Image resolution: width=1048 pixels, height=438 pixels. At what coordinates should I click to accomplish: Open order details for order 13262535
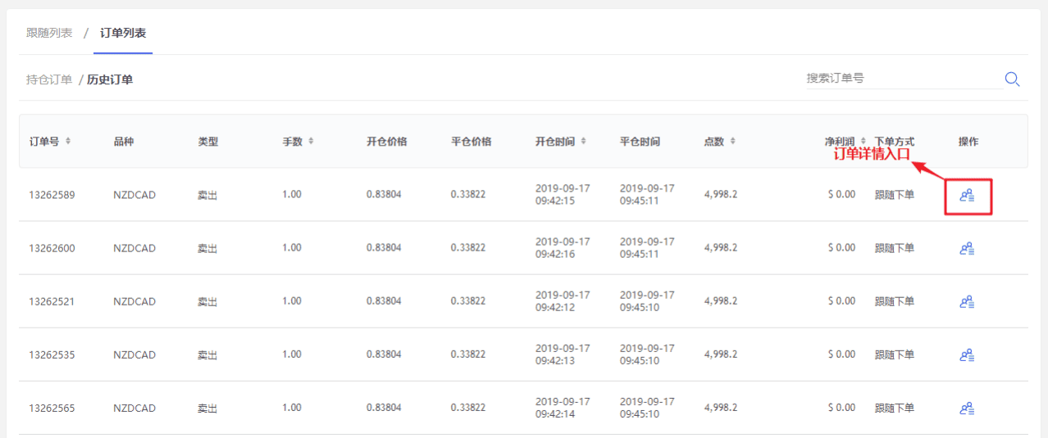pos(967,354)
